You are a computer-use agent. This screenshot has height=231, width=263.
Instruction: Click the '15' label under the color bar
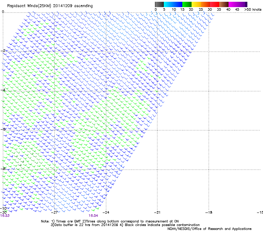(x=182, y=9)
